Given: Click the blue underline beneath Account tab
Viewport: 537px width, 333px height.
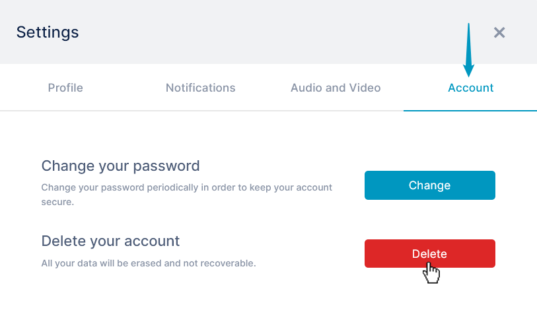Looking at the screenshot, I should click(x=470, y=110).
